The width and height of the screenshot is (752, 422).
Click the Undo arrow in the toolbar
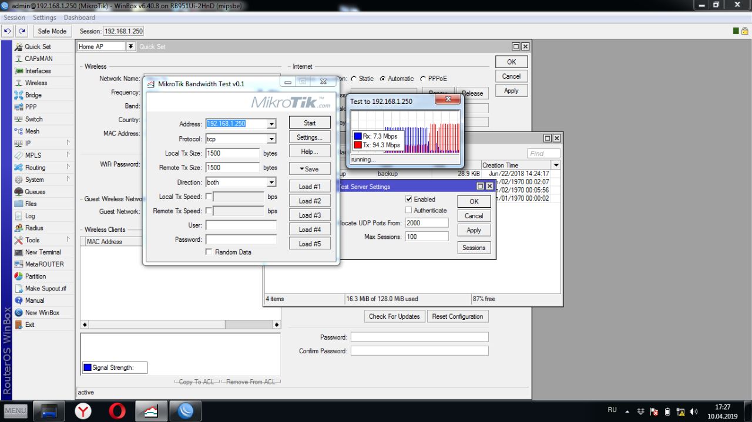coord(8,31)
